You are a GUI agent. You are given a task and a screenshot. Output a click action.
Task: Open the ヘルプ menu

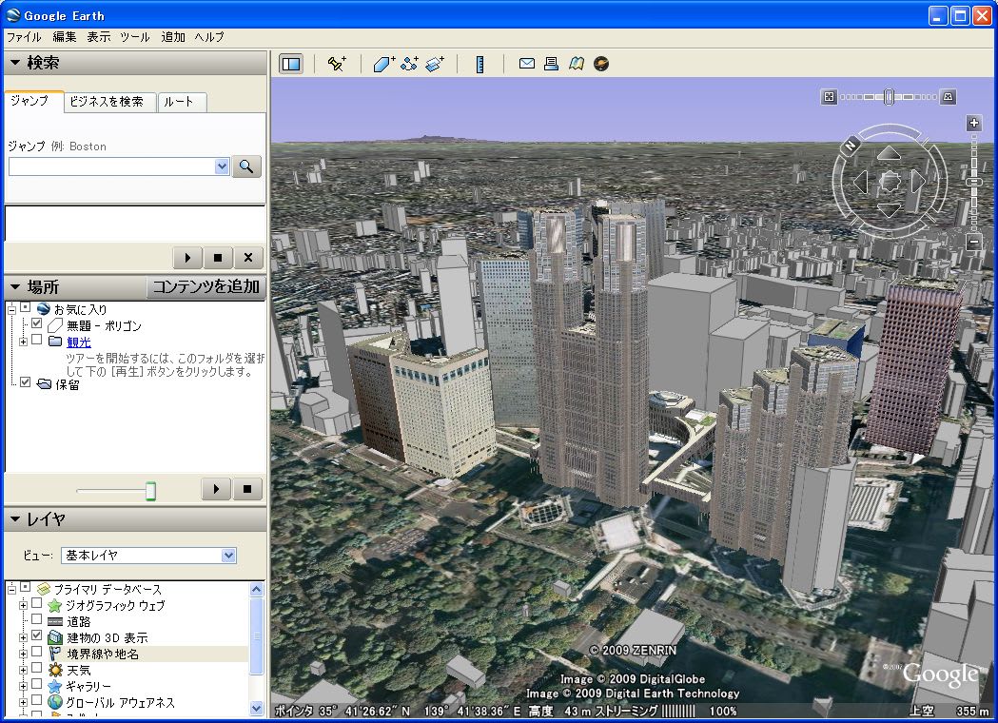(x=209, y=37)
